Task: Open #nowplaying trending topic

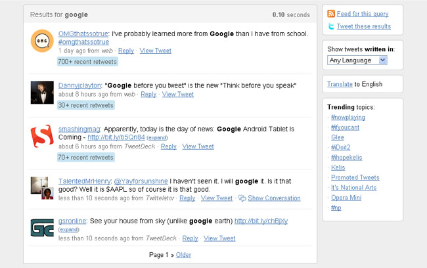Action: tap(348, 118)
